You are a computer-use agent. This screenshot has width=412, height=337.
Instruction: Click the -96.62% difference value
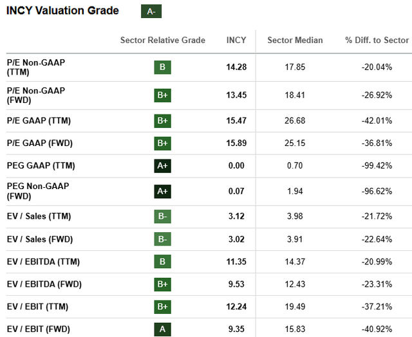pos(377,192)
